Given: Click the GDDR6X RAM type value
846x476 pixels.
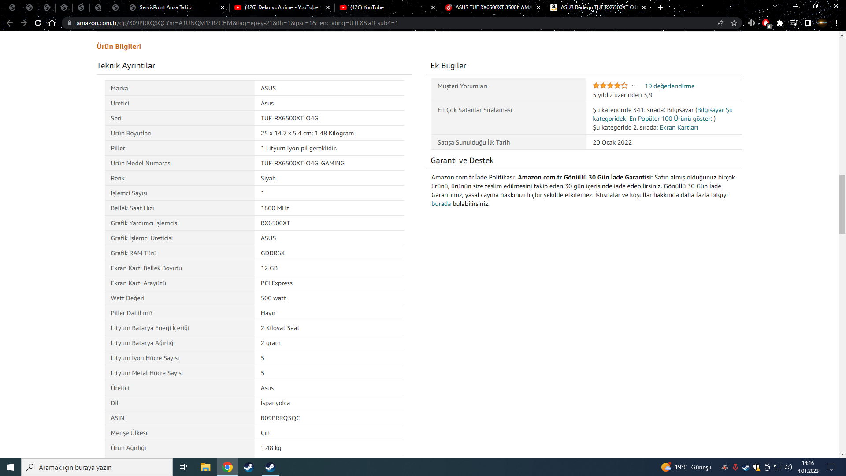Looking at the screenshot, I should click(272, 253).
